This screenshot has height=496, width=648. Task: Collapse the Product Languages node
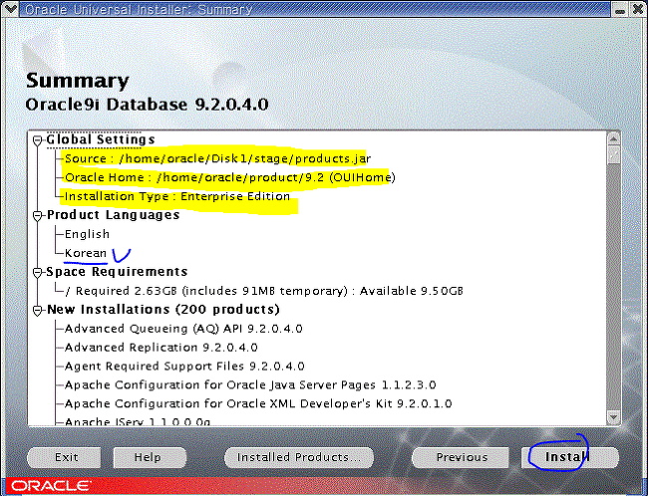38,215
